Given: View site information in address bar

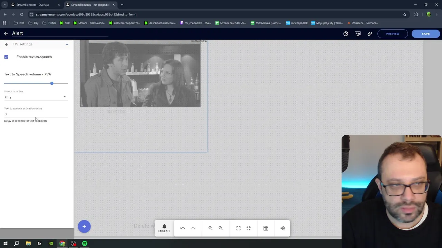Looking at the screenshot, I should click(31, 14).
